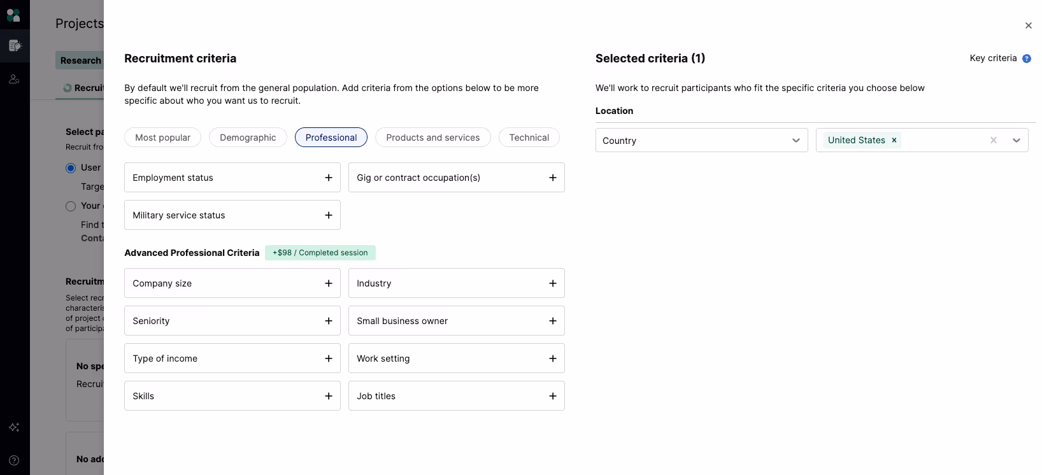Viewport: 1042px width, 475px height.
Task: Open the Country dropdown
Action: click(701, 141)
